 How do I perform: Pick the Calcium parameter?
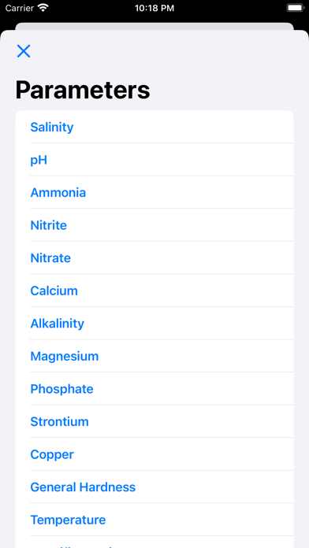pos(154,291)
